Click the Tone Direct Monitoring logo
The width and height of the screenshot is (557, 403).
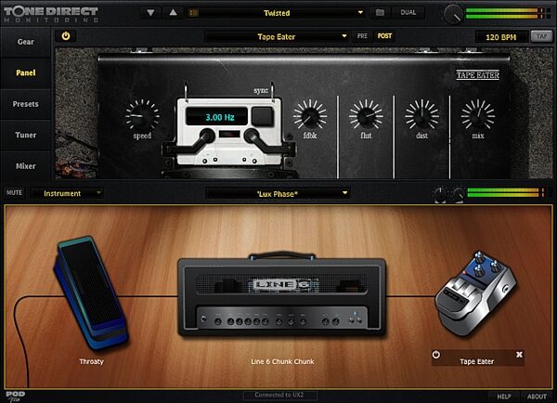coord(51,14)
